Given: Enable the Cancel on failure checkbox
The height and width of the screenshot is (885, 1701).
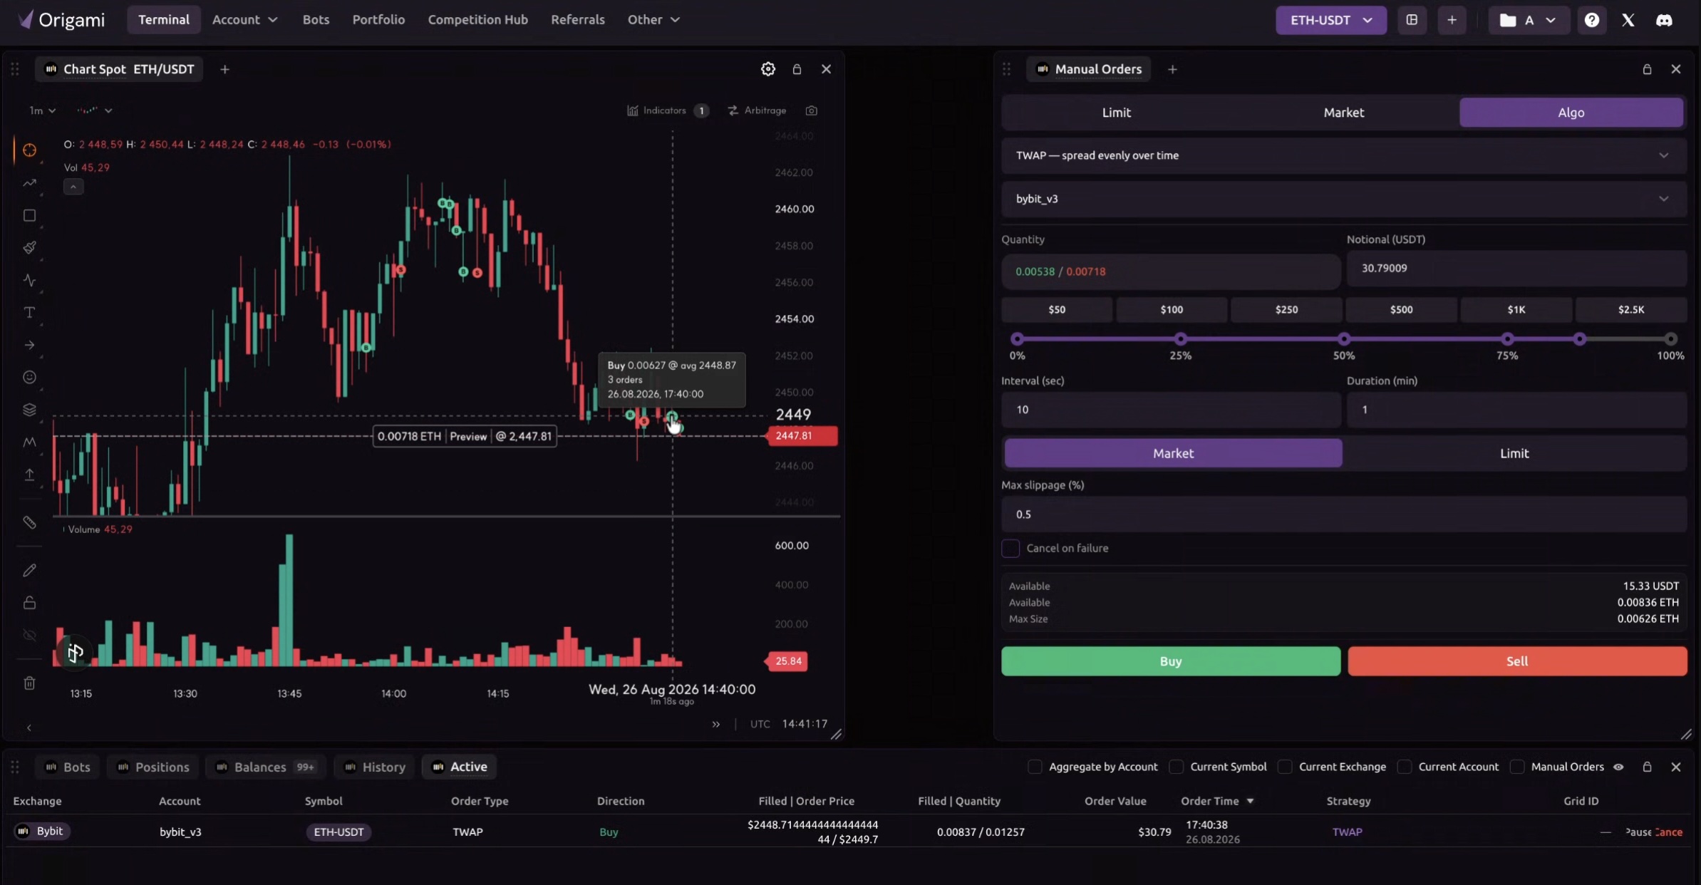Looking at the screenshot, I should click(x=1010, y=548).
